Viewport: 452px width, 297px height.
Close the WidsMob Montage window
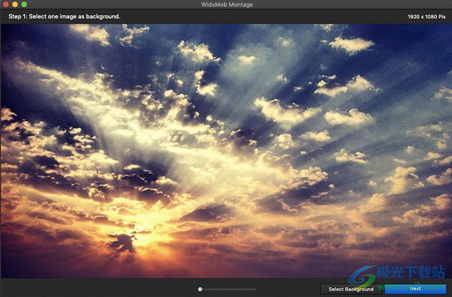tap(6, 4)
